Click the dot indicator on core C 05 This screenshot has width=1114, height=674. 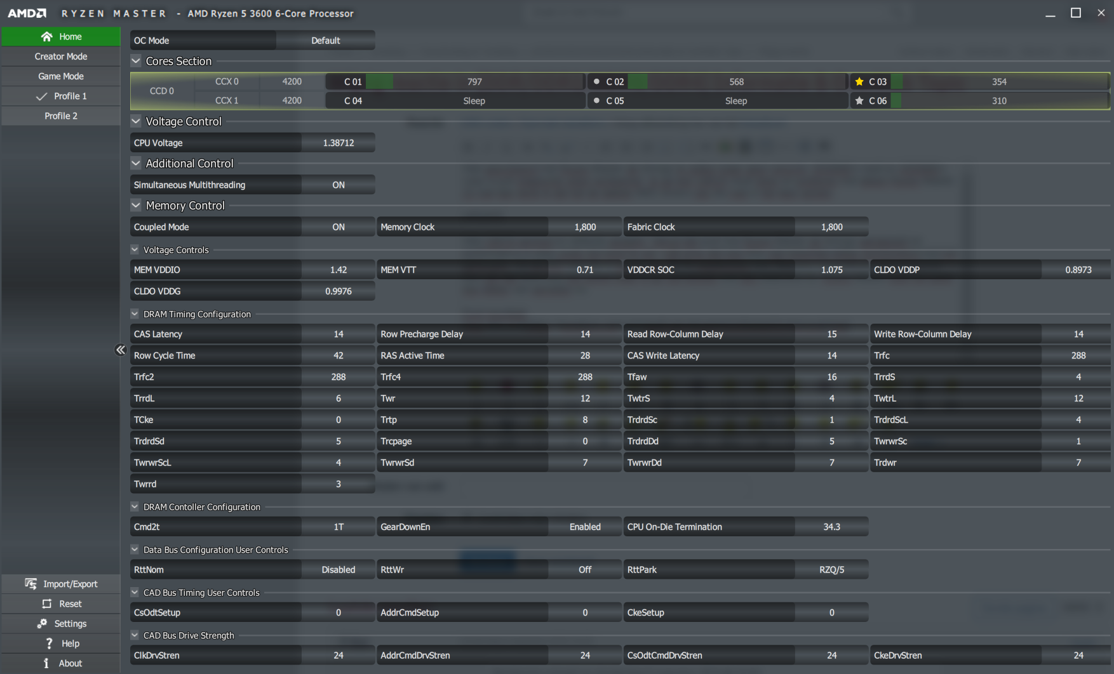pyautogui.click(x=596, y=101)
